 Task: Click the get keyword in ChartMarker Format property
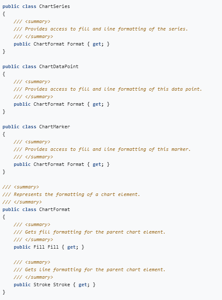(x=97, y=165)
